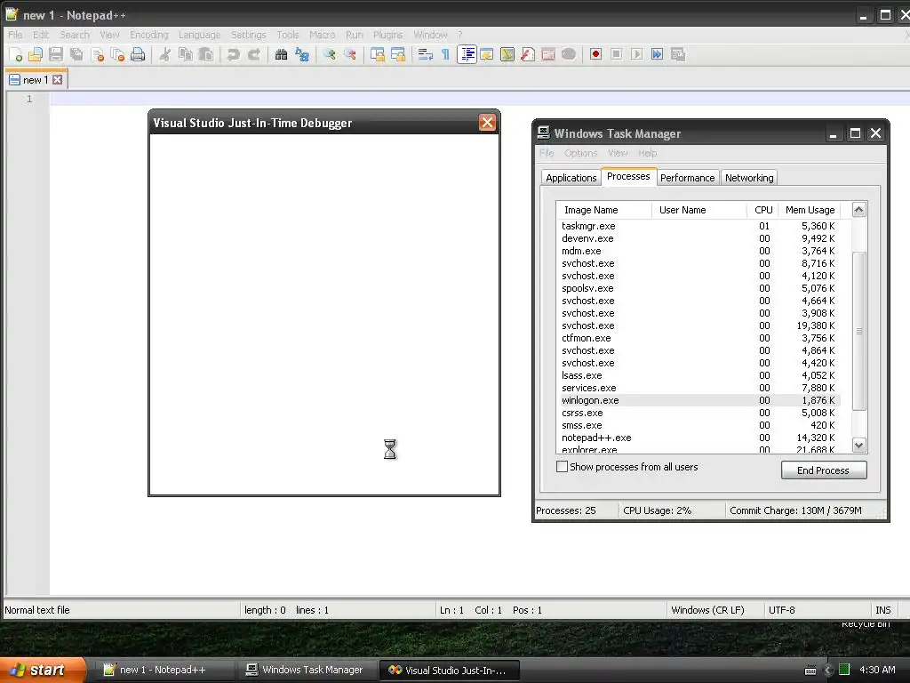
Task: Open Find with the binoculars icon
Action: [282, 54]
